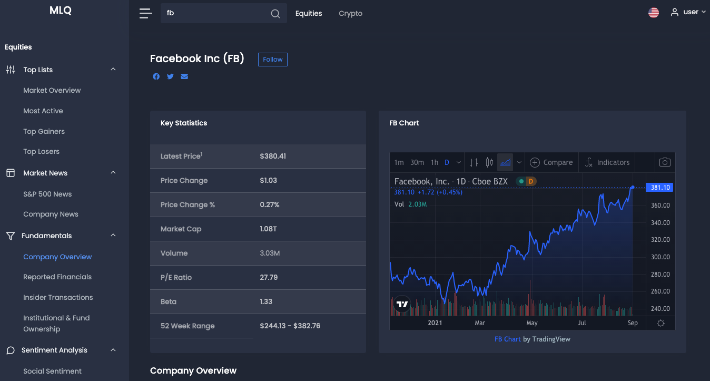Toggle the orange D data indicator
710x381 pixels.
(531, 181)
